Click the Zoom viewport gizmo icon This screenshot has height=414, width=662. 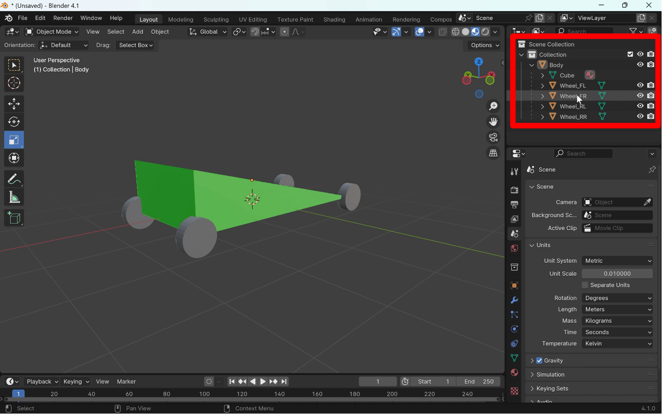[x=493, y=106]
